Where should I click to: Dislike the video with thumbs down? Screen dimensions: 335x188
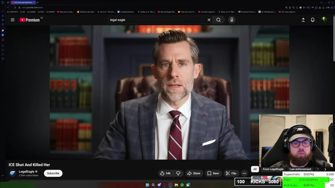[x=178, y=173]
